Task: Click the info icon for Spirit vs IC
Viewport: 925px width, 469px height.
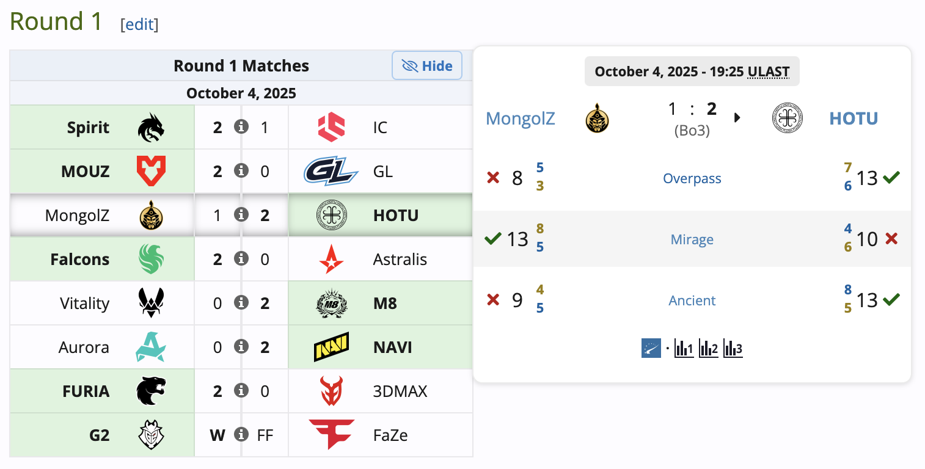Action: tap(241, 127)
